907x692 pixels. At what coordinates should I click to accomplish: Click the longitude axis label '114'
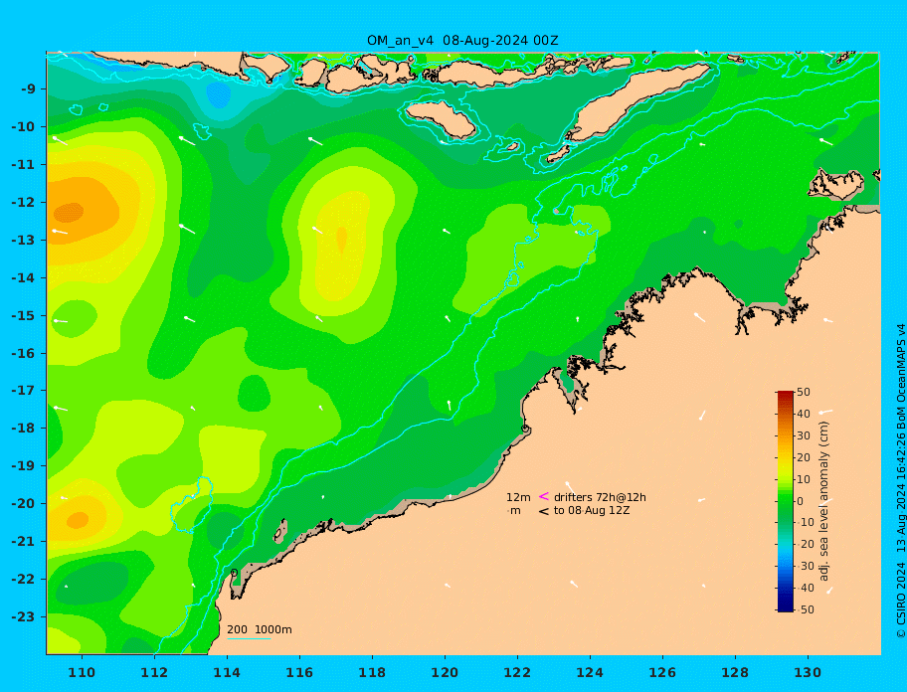point(227,672)
